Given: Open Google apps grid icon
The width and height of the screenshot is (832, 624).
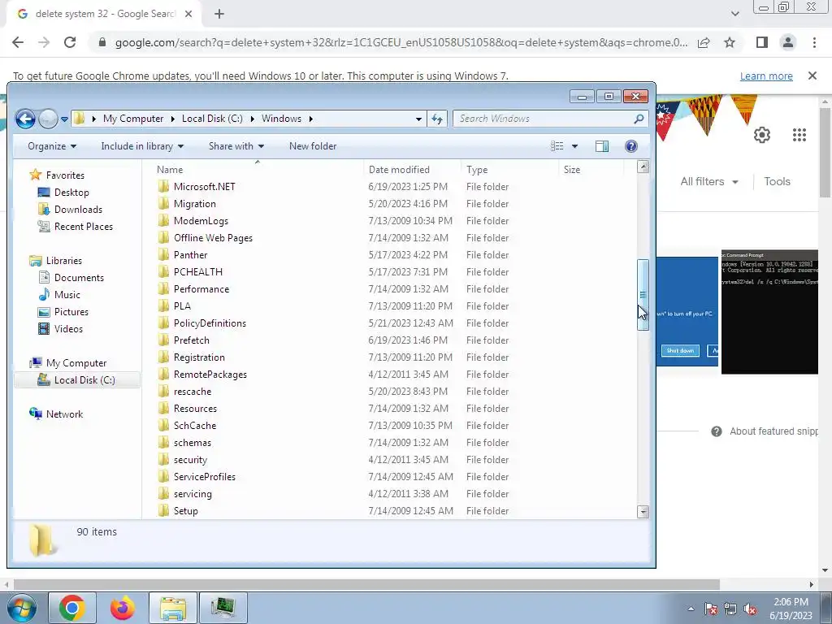Looking at the screenshot, I should pos(799,135).
